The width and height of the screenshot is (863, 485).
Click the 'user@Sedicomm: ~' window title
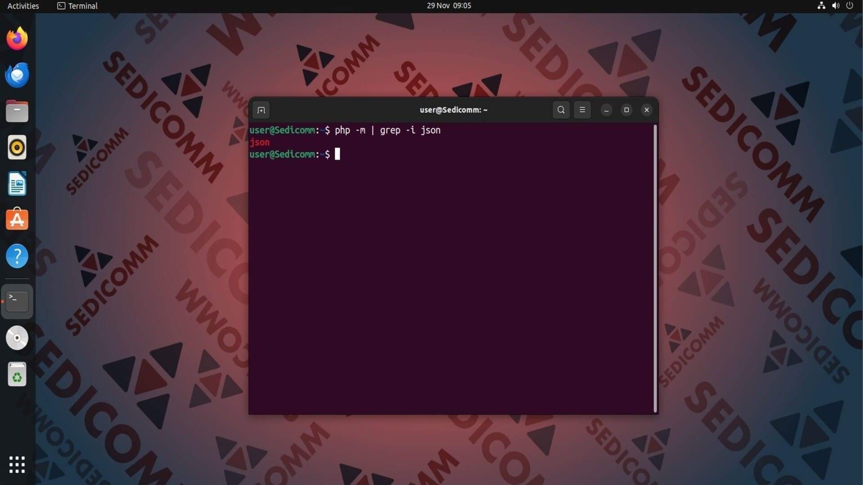[x=454, y=110]
